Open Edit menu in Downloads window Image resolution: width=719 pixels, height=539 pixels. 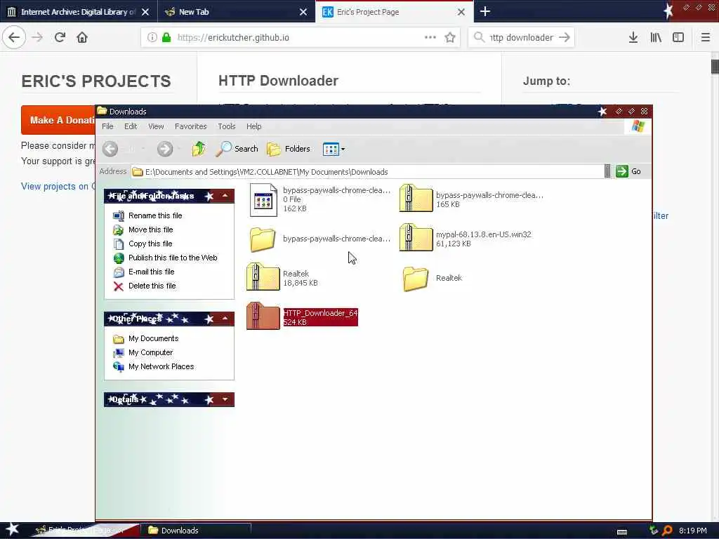point(131,126)
